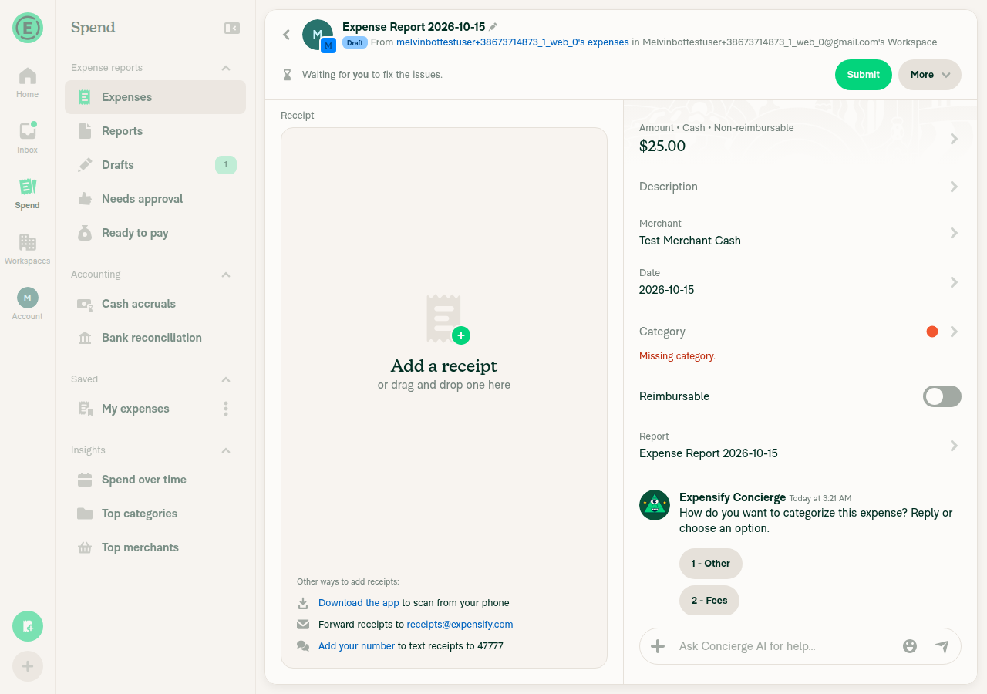Click the attachment plus in chat box
The height and width of the screenshot is (694, 987).
[658, 646]
